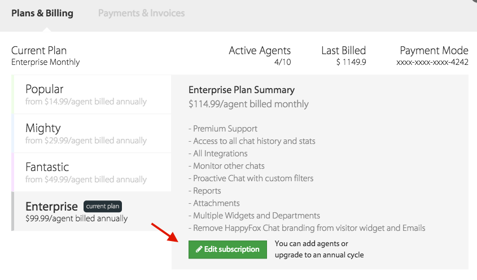Click the Last Billed $ 1149.9 amount

pyautogui.click(x=351, y=62)
